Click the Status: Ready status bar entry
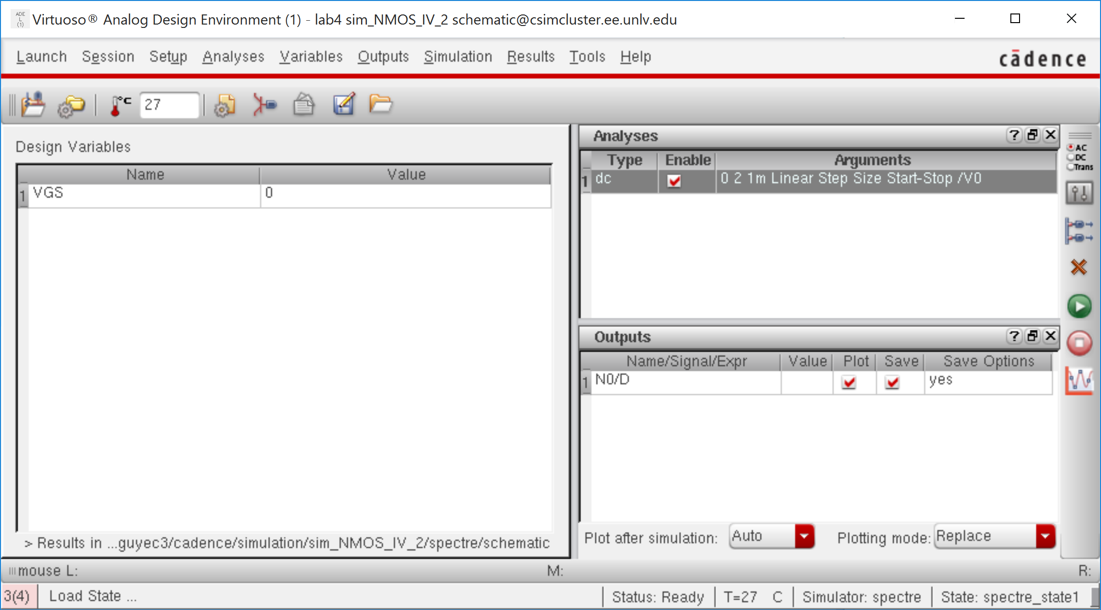Viewport: 1101px width, 610px height. (658, 597)
